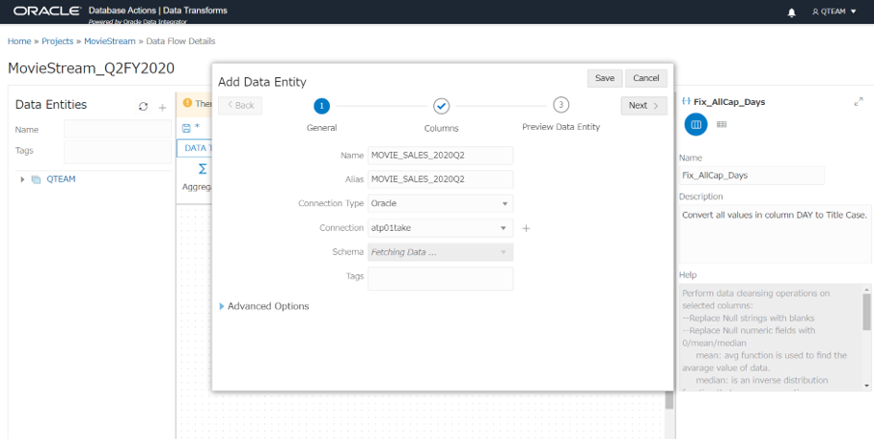This screenshot has width=874, height=439.
Task: Expand the properties panel with arrows icon
Action: [x=859, y=102]
